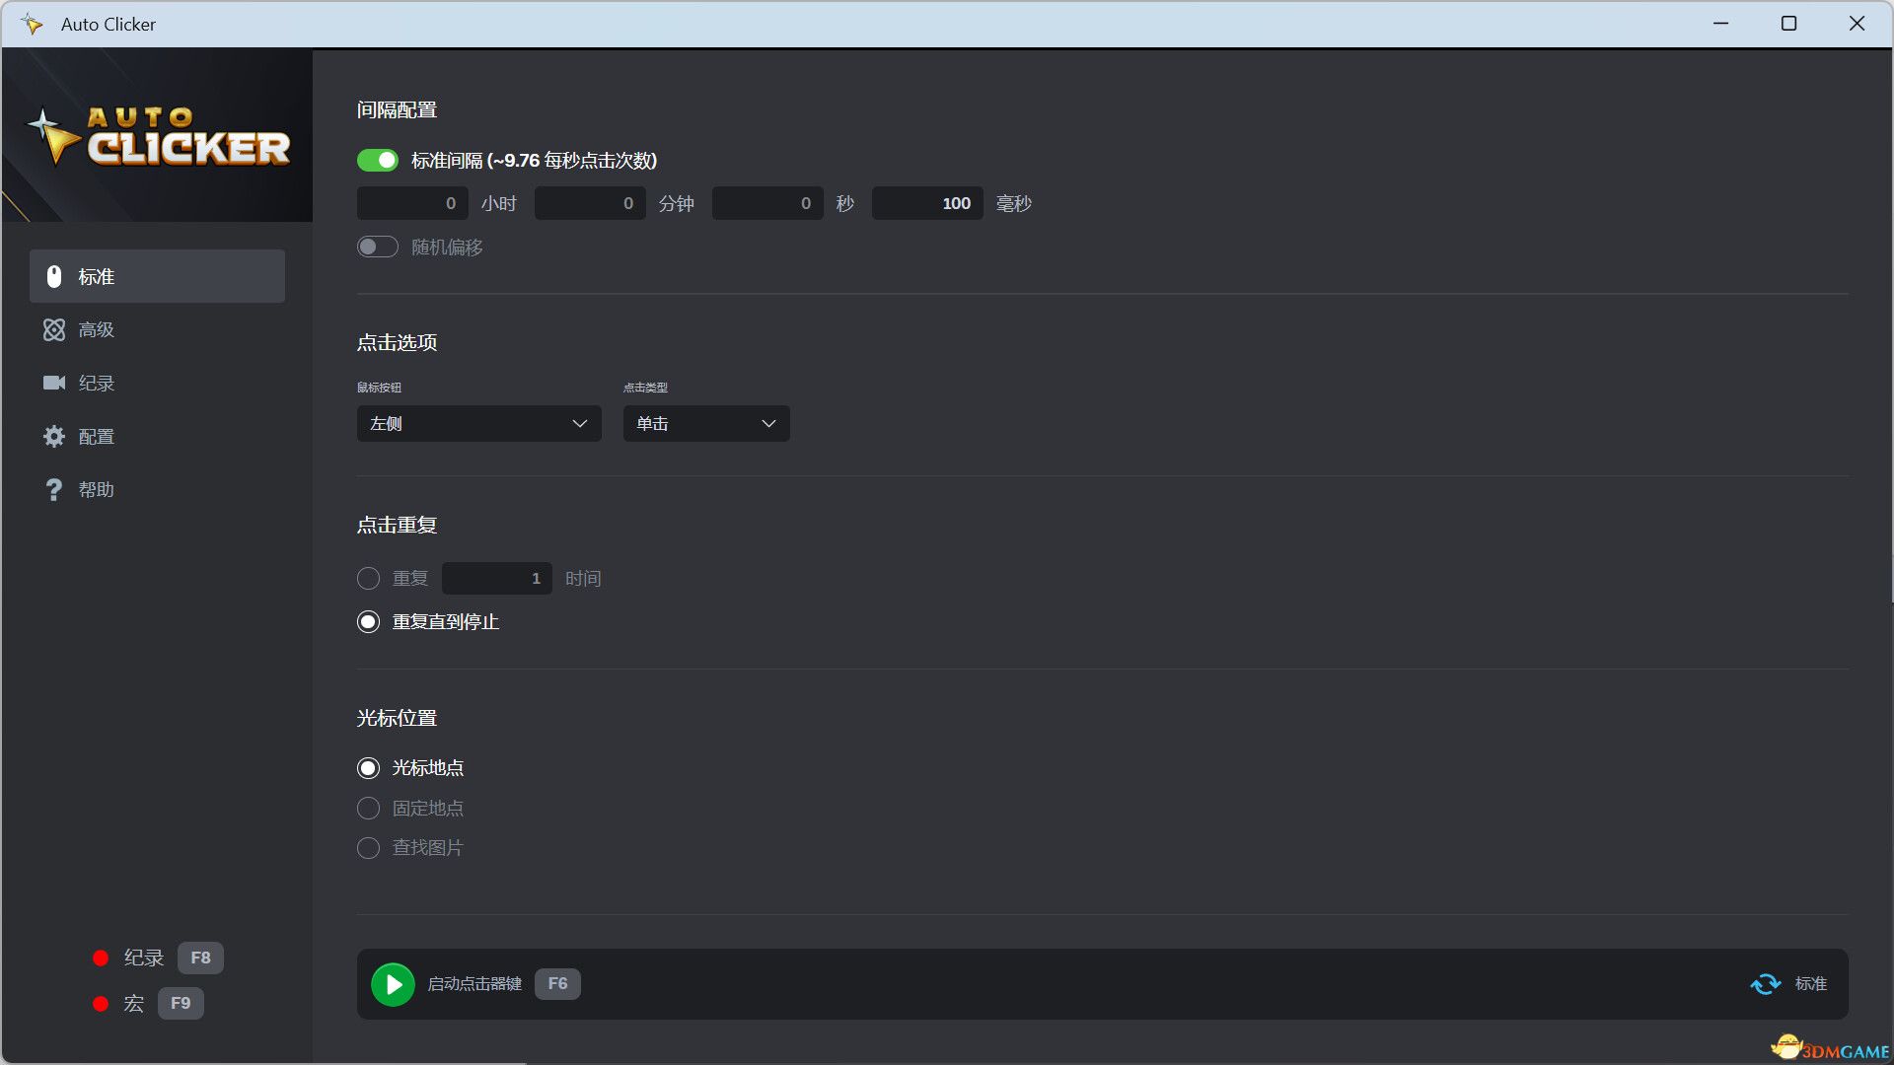
Task: Click the F9 macro hotkey badge
Action: pos(181,1004)
